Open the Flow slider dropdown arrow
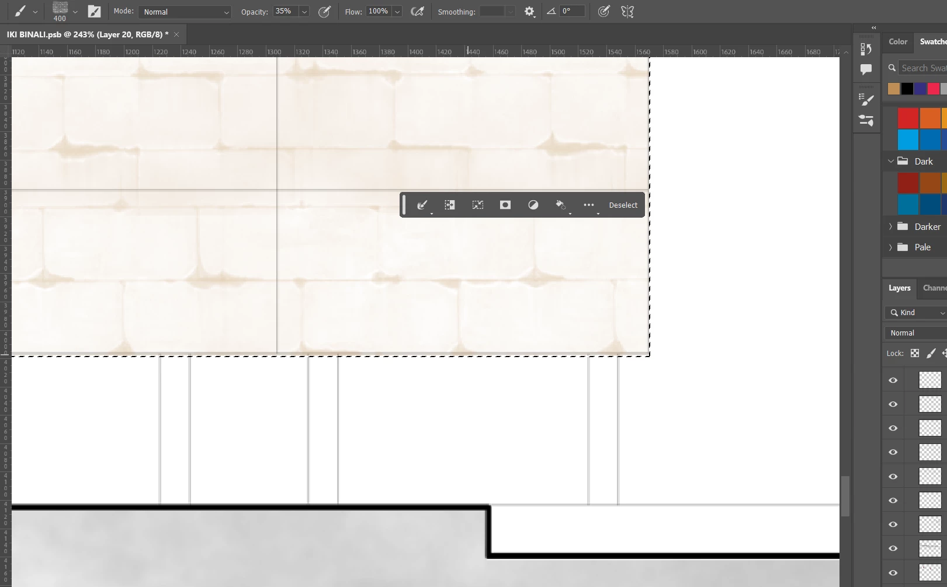 pos(397,12)
